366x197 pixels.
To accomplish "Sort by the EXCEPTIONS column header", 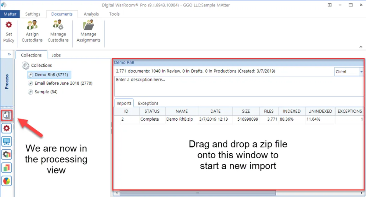I will coord(350,111).
